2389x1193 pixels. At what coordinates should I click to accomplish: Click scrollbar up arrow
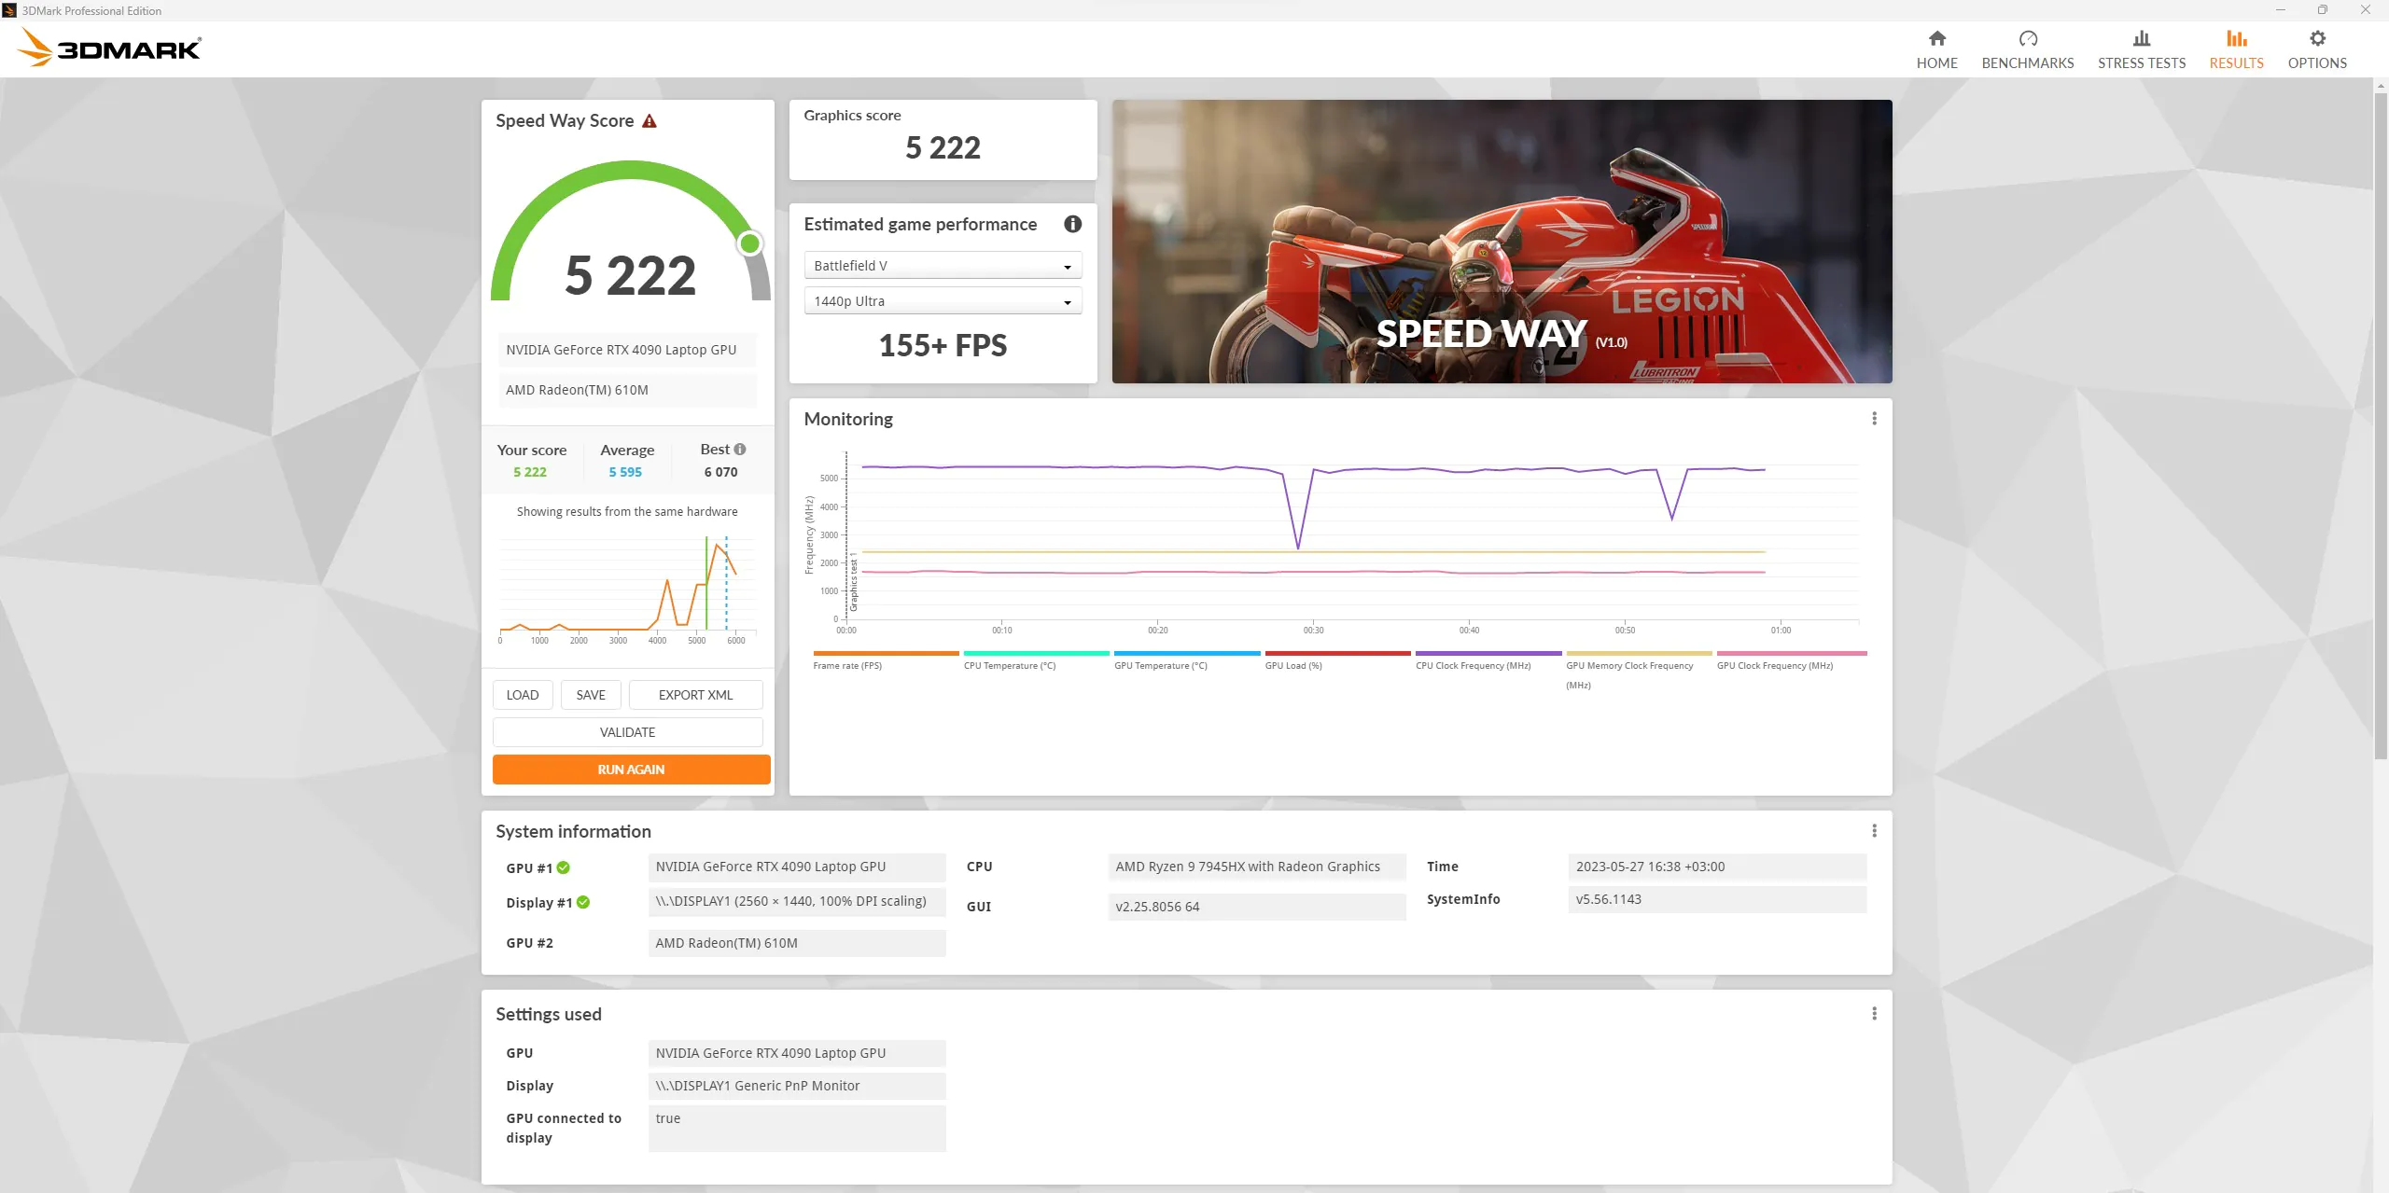point(2380,85)
